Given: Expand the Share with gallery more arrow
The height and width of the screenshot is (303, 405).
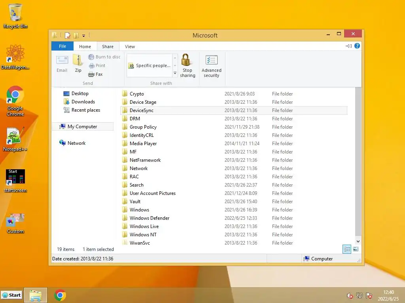Looking at the screenshot, I should pyautogui.click(x=175, y=73).
